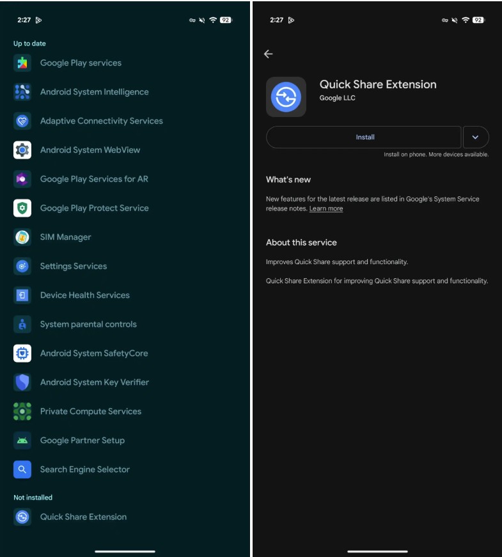This screenshot has height=557, width=502.
Task: Tap the Quick Share Extension list icon
Action: click(x=22, y=517)
